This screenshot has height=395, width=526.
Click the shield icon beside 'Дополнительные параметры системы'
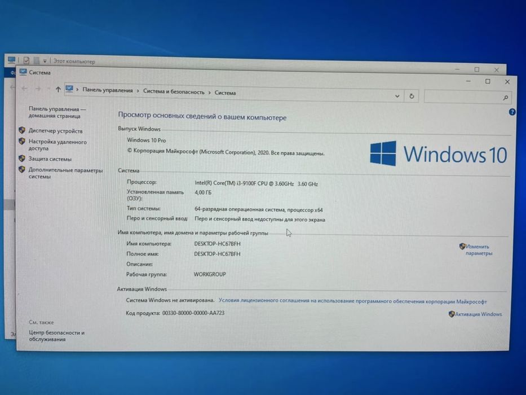[22, 170]
